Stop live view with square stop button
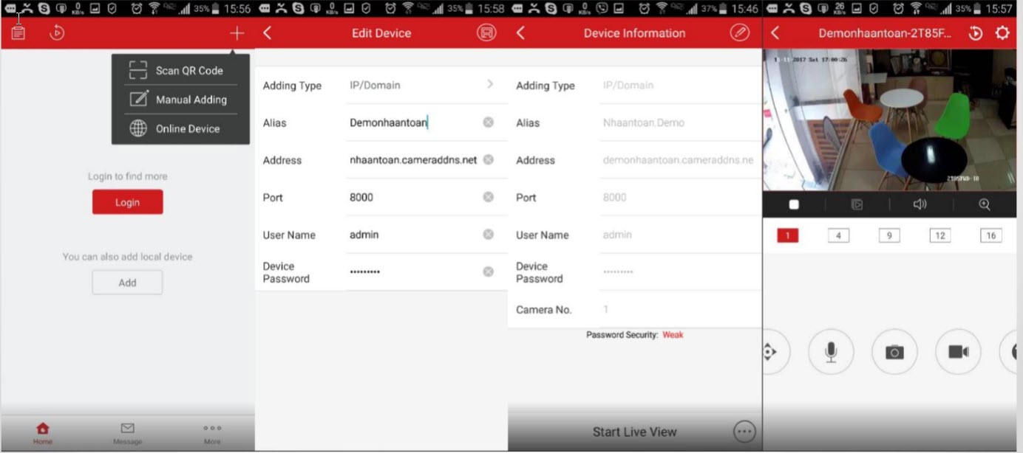1023x453 pixels. pos(794,204)
